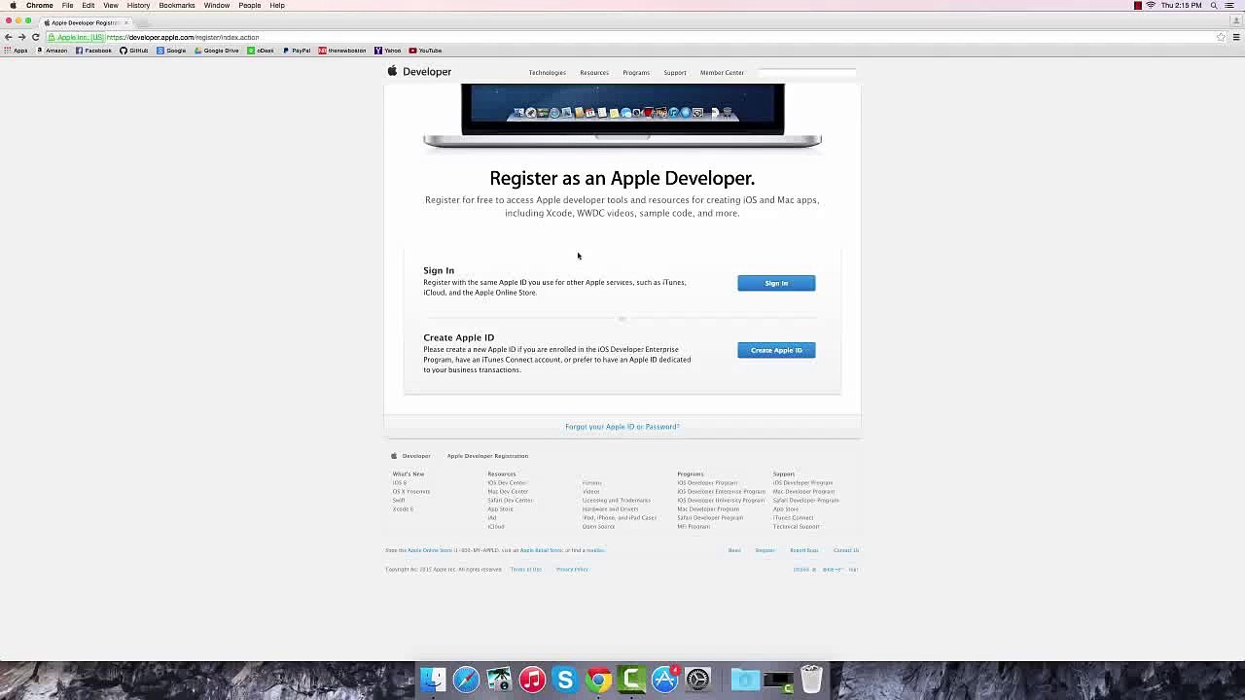Open the Privacy Policy footer link
Viewport: 1245px width, 700px height.
[572, 570]
